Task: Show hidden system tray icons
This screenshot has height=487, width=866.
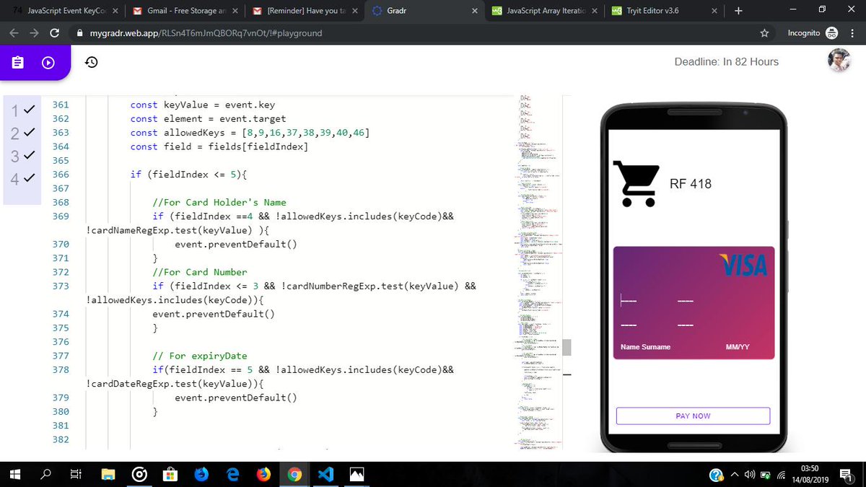Action: pyautogui.click(x=735, y=474)
